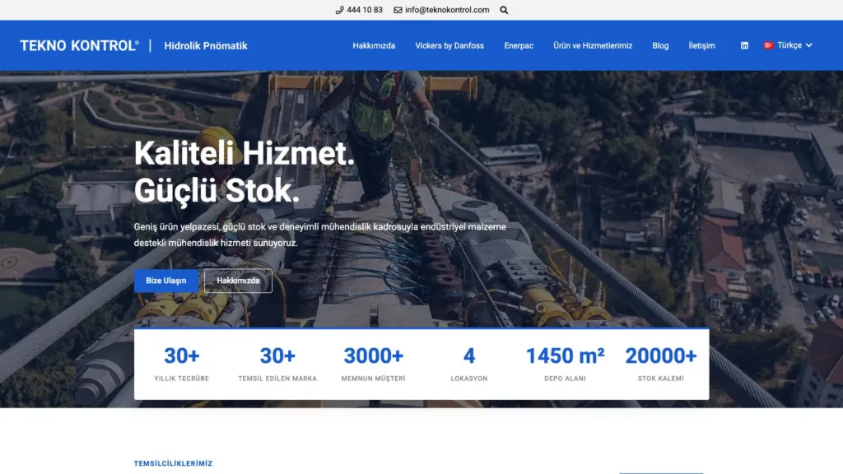The height and width of the screenshot is (474, 843).
Task: Expand the Türkçe language dropdown arrow
Action: (808, 46)
